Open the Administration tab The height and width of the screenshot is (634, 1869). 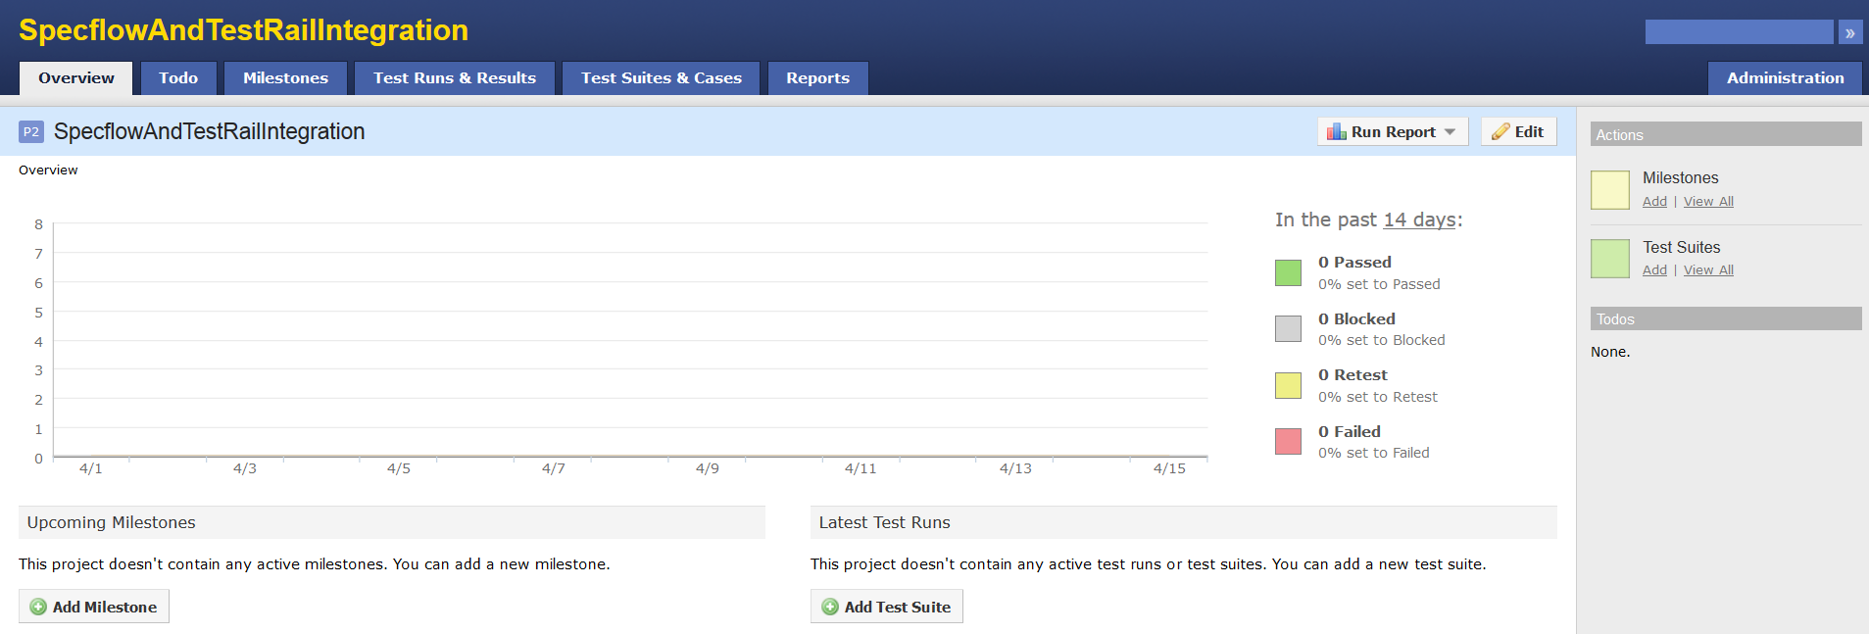1785,78
